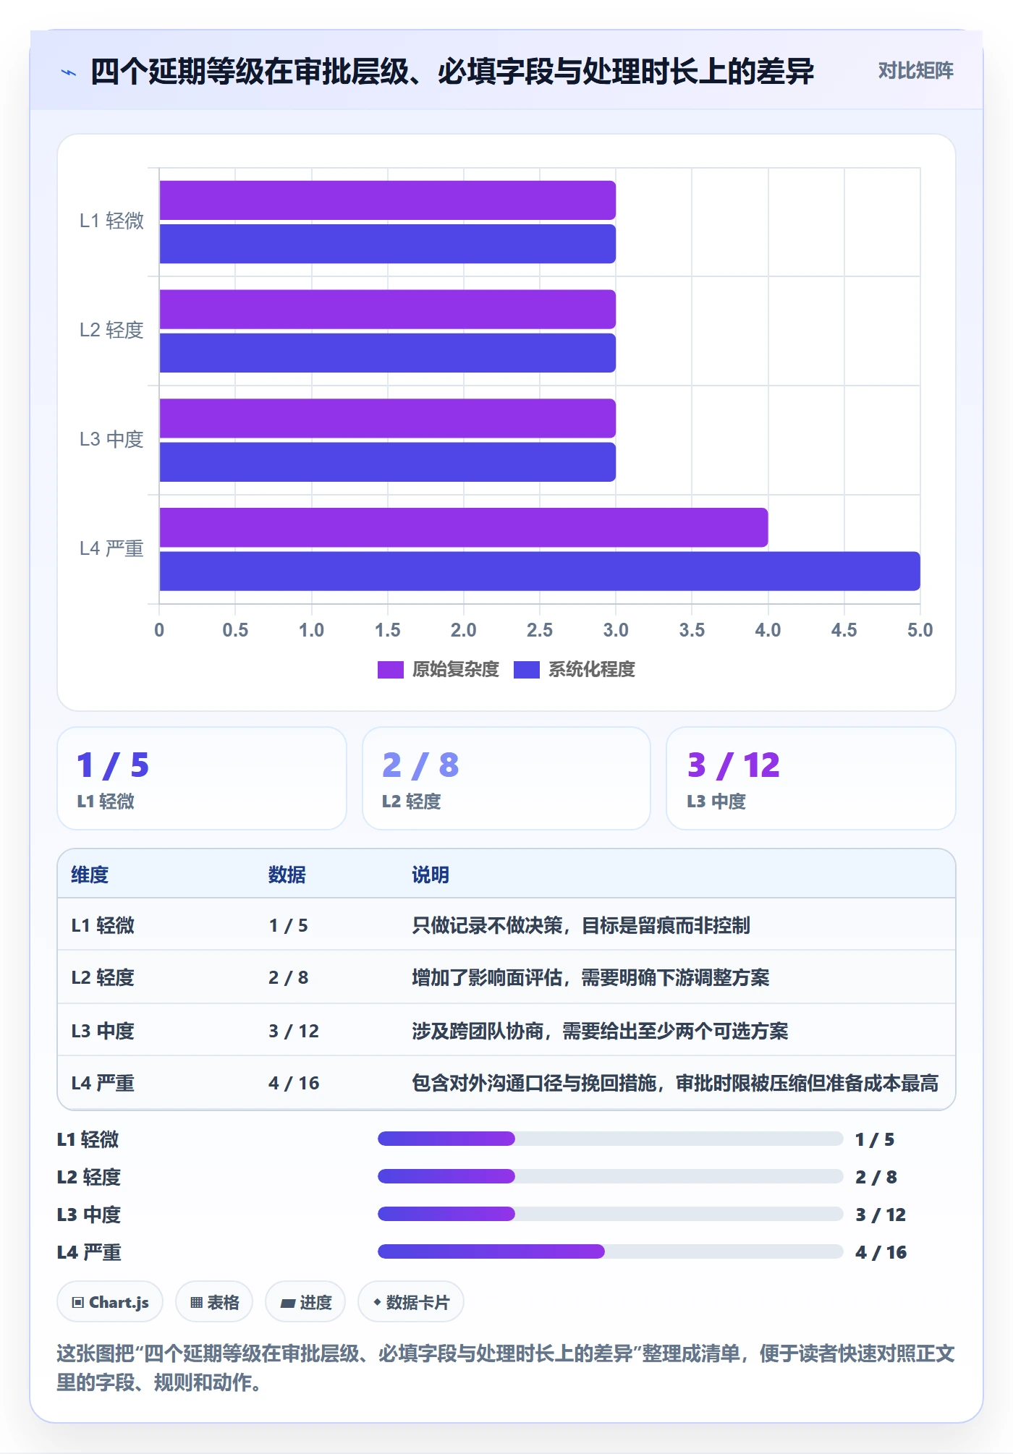1013x1454 pixels.
Task: Select the 进度 chip
Action: click(305, 1302)
